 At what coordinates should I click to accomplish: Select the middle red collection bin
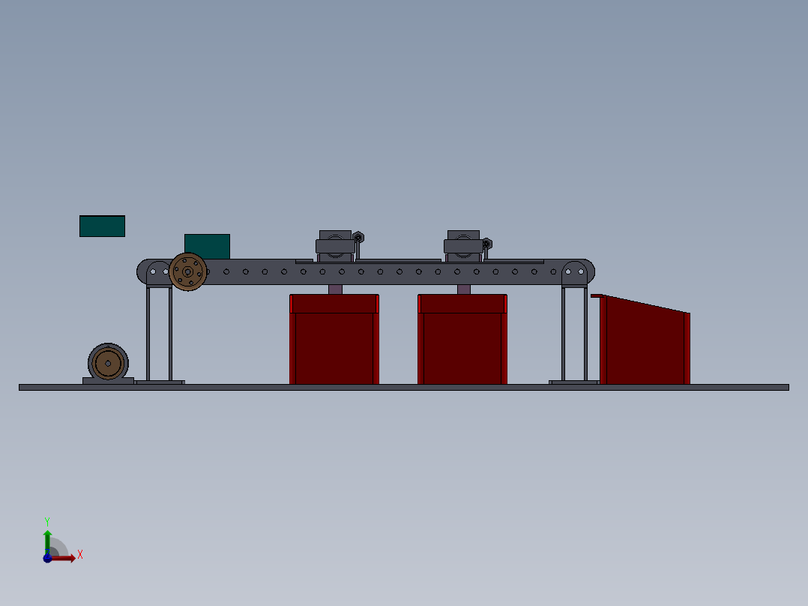462,339
